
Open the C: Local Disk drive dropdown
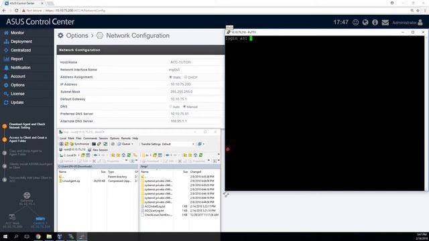[70, 155]
